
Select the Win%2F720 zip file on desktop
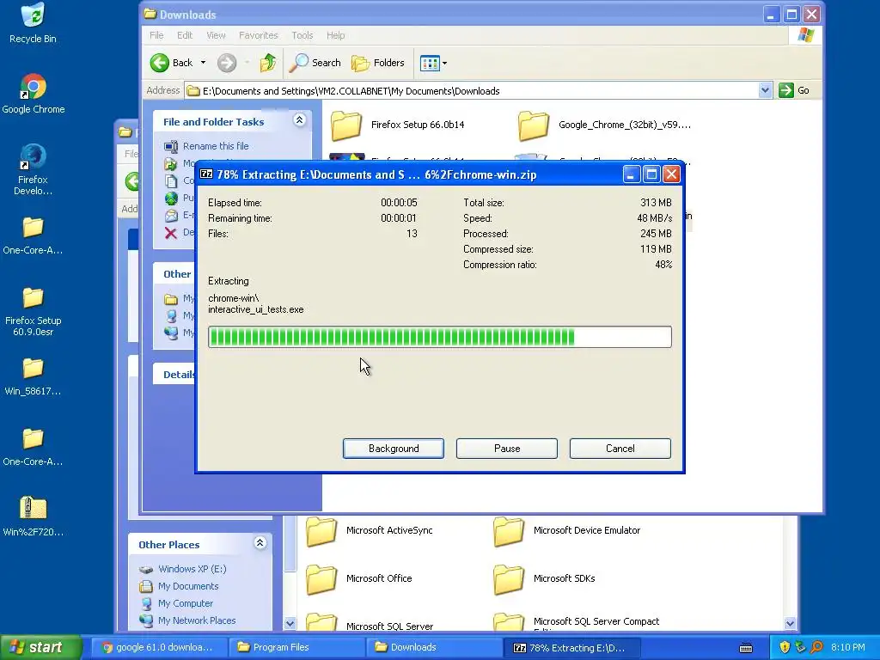click(33, 516)
